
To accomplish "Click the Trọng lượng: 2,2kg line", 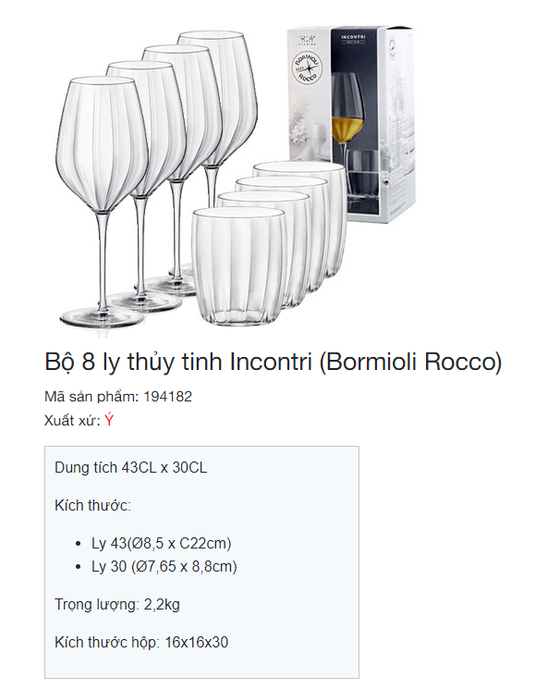I will (117, 605).
